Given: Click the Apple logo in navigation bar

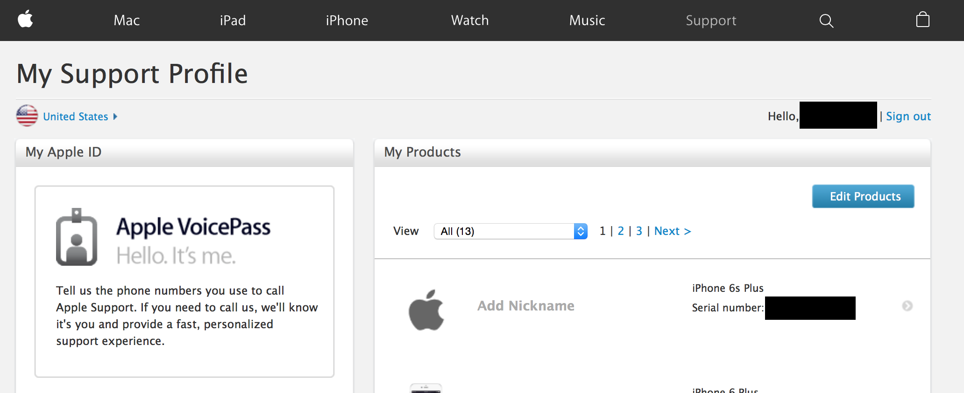Looking at the screenshot, I should [25, 20].
